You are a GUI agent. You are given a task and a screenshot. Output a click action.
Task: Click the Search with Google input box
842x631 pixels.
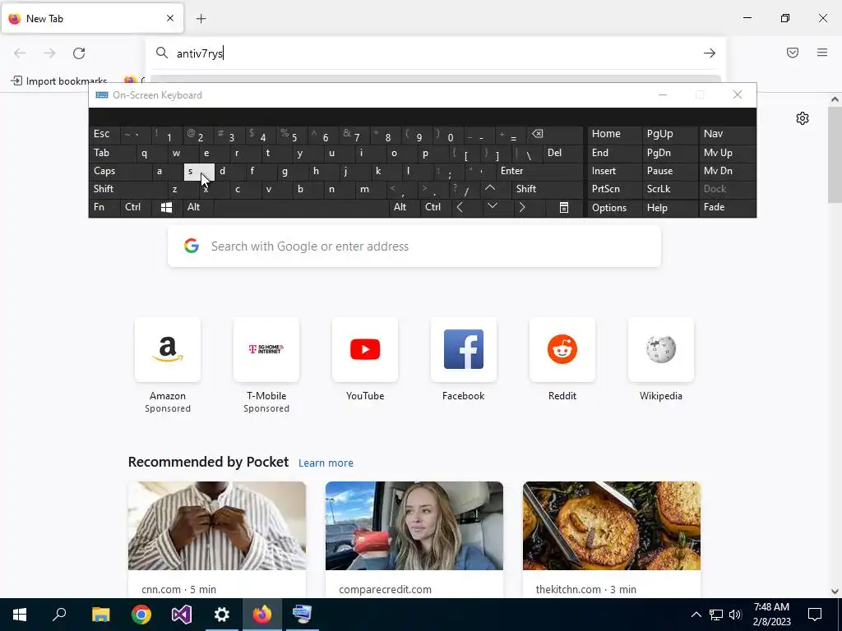[414, 246]
